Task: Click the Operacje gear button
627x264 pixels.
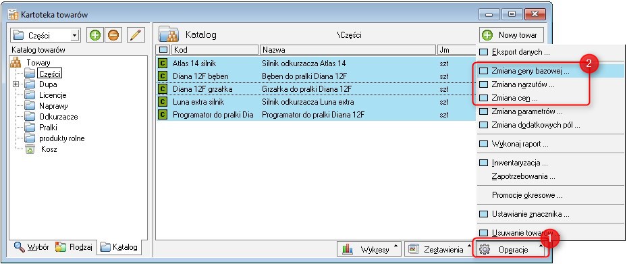Action: tap(512, 250)
